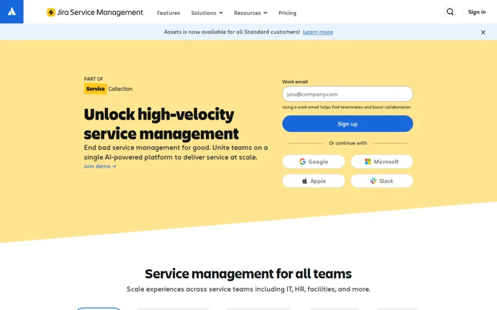Open the Learn more link
497x310 pixels.
point(318,32)
